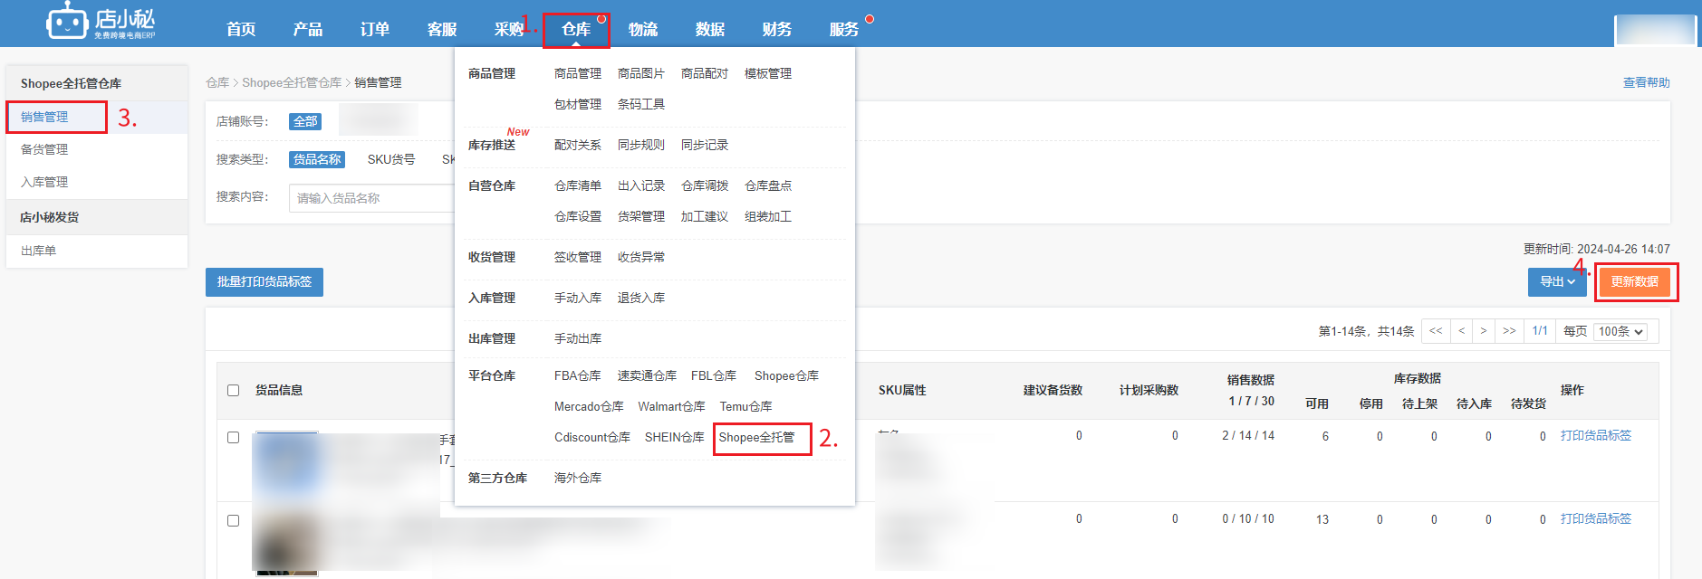The image size is (1702, 579).
Task: Select the 全部 store account filter
Action: (x=305, y=121)
